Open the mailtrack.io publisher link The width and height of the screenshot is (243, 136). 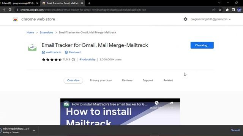point(54,52)
